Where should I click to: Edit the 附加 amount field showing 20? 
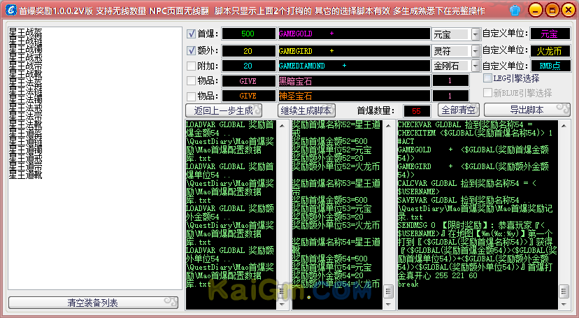coord(248,66)
